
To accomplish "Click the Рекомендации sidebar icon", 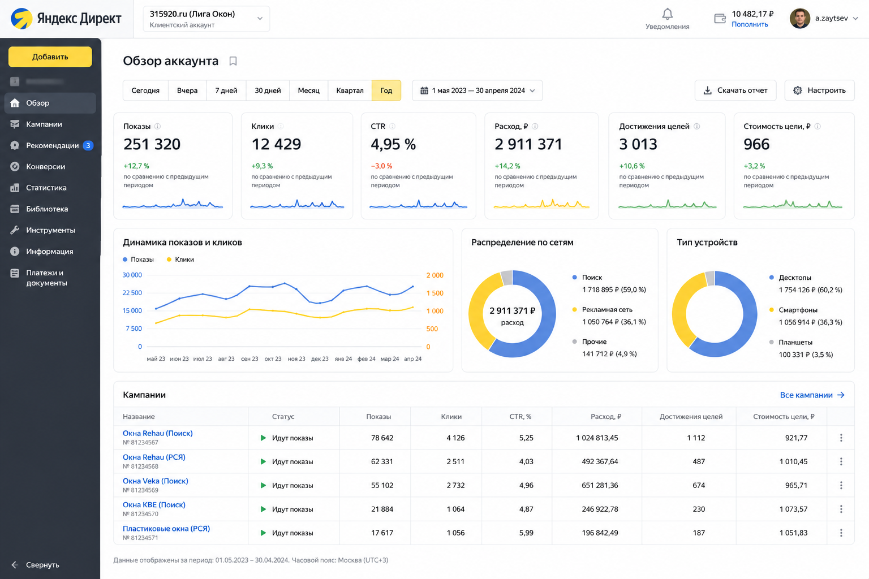I will coord(15,145).
